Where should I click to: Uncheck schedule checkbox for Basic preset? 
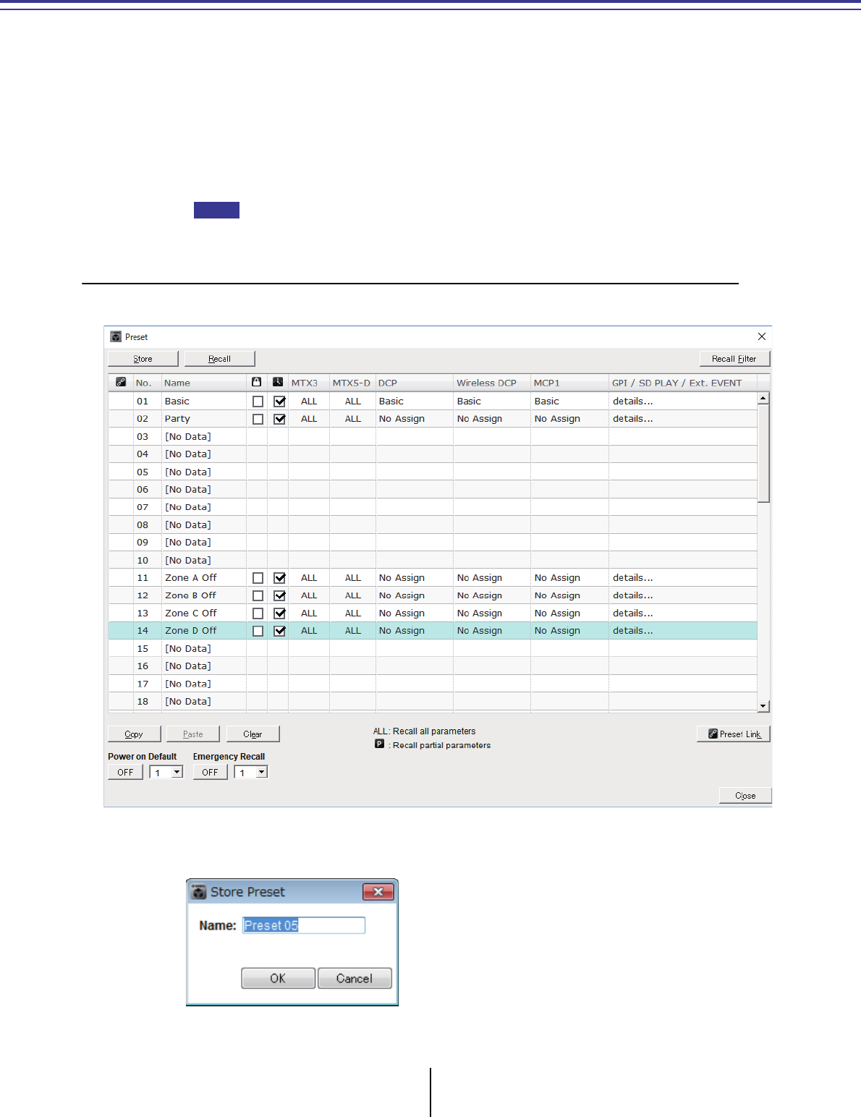point(279,402)
